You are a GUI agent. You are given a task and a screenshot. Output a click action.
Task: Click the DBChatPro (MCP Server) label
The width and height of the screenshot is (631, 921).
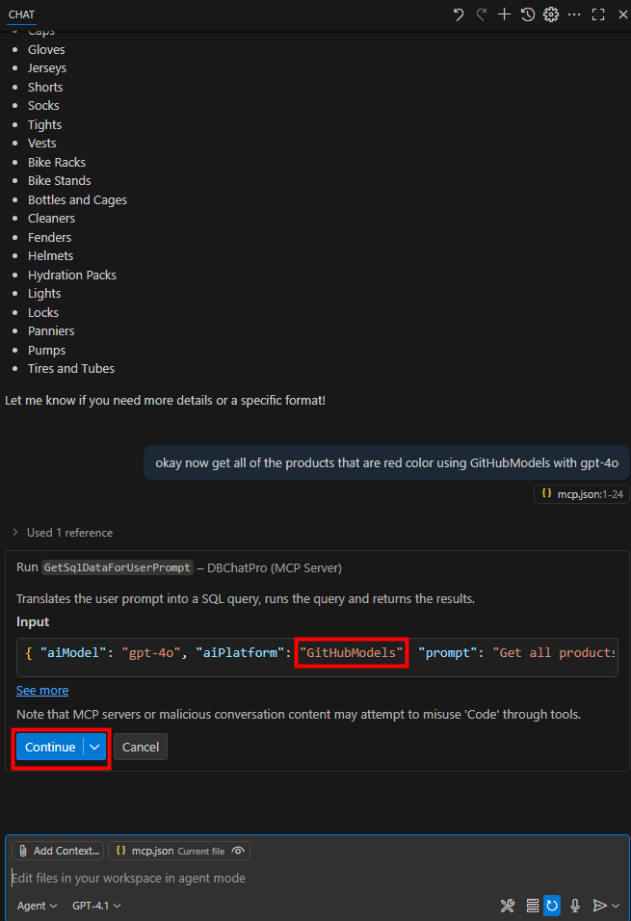click(275, 568)
